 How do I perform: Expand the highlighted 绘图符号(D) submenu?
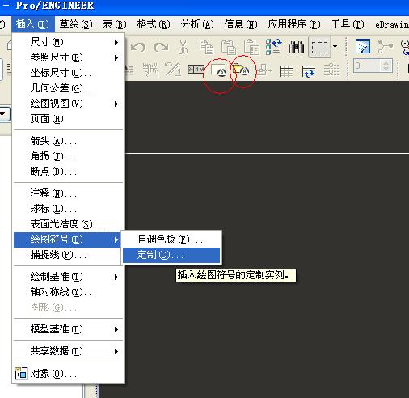click(68, 239)
